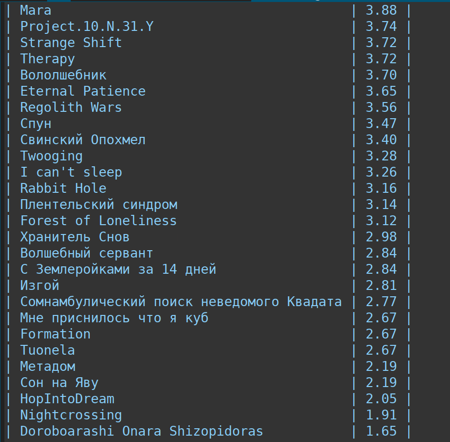Screen dimensions: 450x442
Task: Select 'Свинский Опохмел' title
Action: tap(82, 140)
